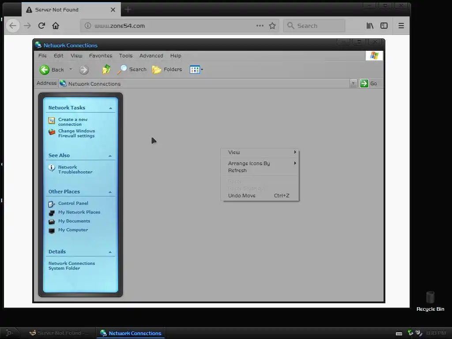452x339 pixels.
Task: Open the Back history dropdown arrow
Action: (x=71, y=69)
